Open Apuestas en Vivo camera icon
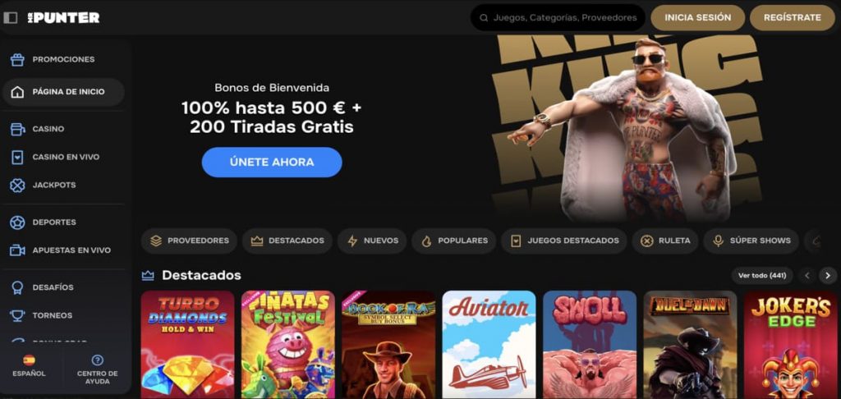This screenshot has height=399, width=841. (x=17, y=250)
